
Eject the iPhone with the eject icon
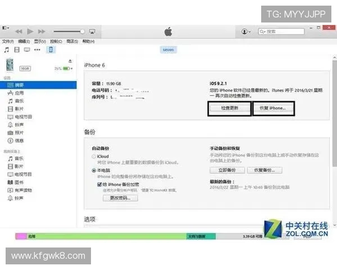coord(70,61)
